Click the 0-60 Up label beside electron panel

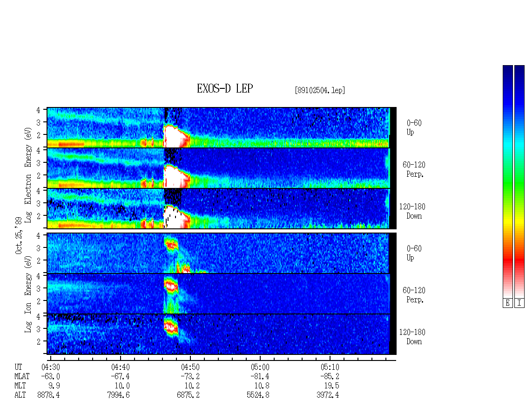tap(414, 128)
